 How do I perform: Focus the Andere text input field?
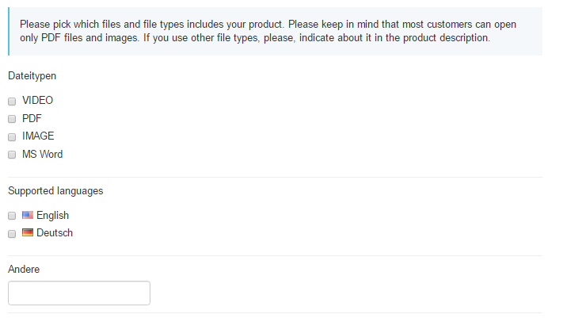[x=79, y=293]
